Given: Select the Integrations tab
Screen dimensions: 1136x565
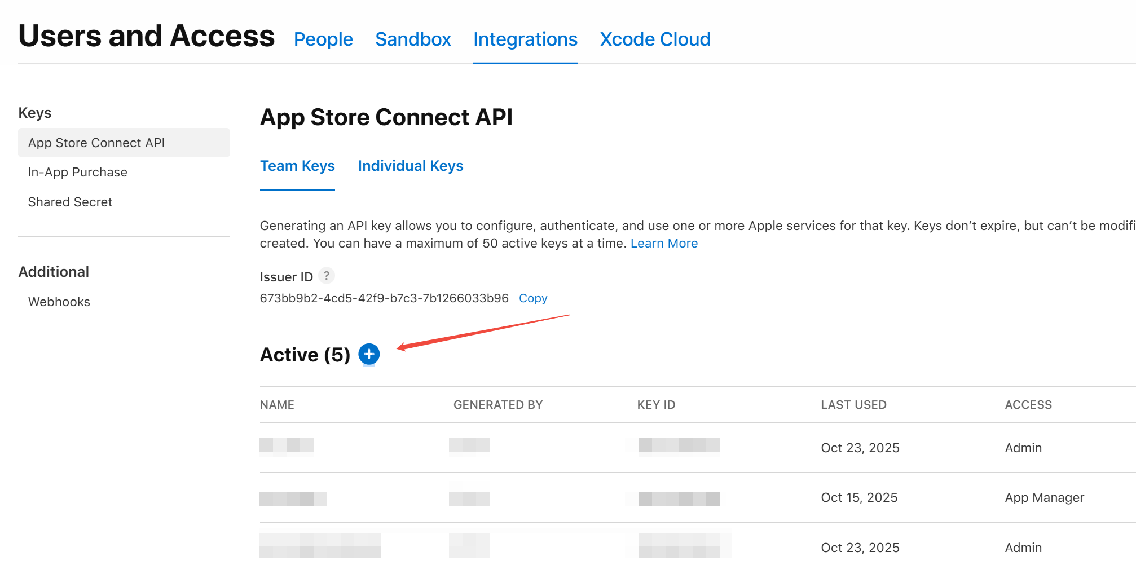Looking at the screenshot, I should tap(525, 39).
